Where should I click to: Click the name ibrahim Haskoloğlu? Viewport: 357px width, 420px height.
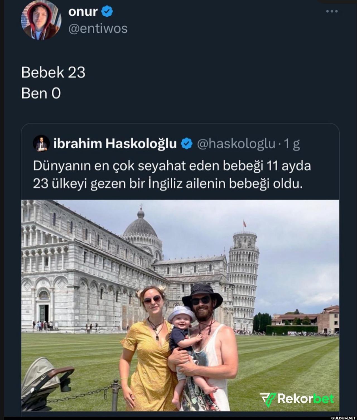point(115,144)
